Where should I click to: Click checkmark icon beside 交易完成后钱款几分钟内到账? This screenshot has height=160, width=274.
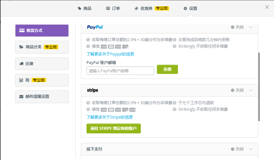click(x=175, y=40)
